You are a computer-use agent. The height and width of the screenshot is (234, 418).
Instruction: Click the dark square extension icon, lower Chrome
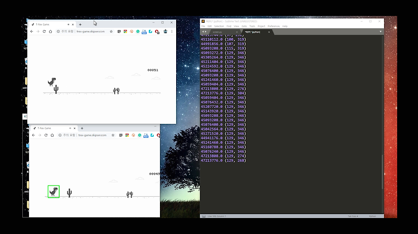click(121, 135)
